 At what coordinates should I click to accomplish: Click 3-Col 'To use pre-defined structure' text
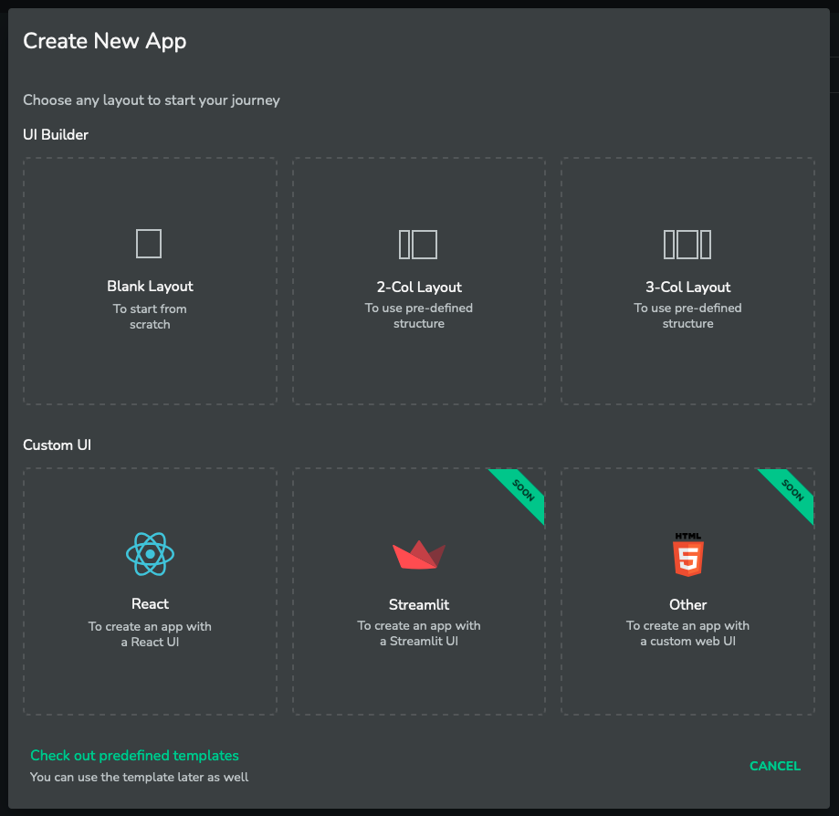point(688,316)
